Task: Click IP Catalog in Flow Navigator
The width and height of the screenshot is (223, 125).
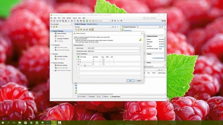Action: pos(60,41)
